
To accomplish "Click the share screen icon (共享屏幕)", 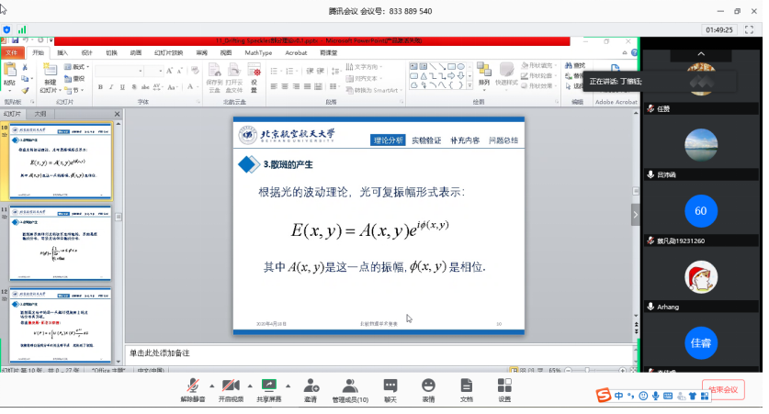I will click(x=269, y=386).
